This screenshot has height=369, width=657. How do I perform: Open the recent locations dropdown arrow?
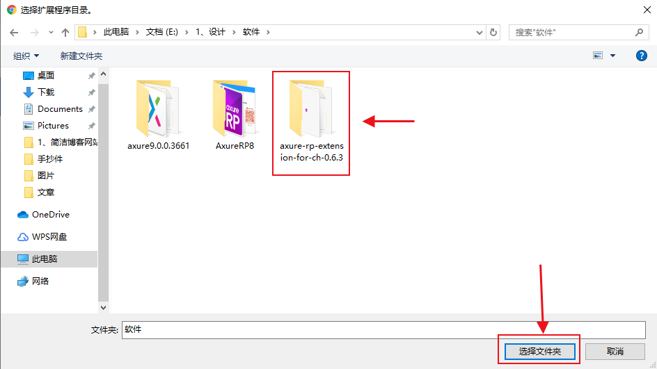(51, 32)
